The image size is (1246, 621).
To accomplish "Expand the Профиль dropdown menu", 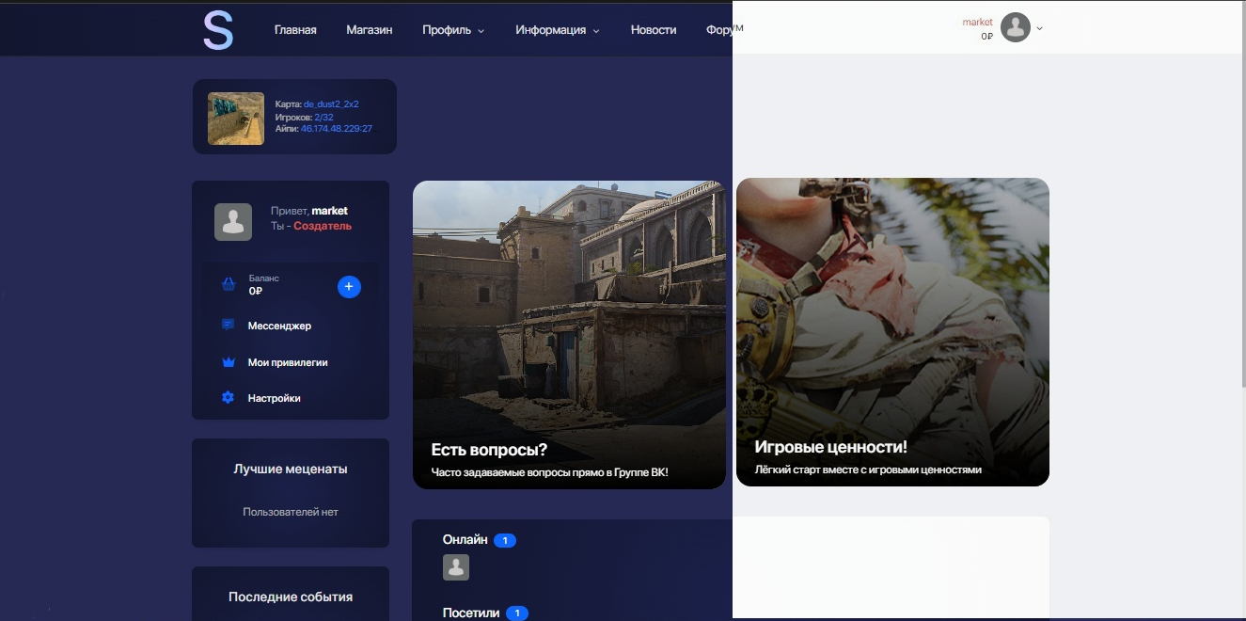I will click(x=453, y=30).
